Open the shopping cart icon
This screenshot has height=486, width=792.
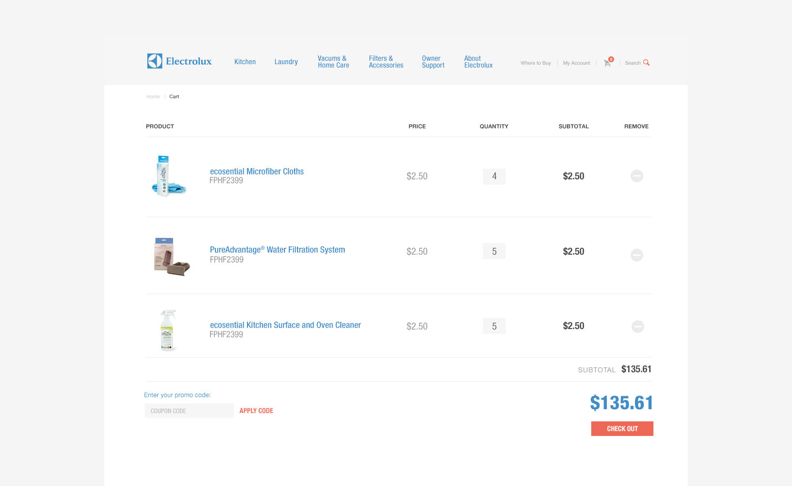[x=607, y=63]
